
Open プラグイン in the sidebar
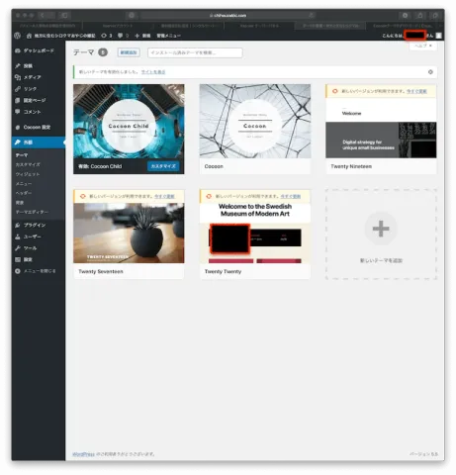click(x=39, y=226)
